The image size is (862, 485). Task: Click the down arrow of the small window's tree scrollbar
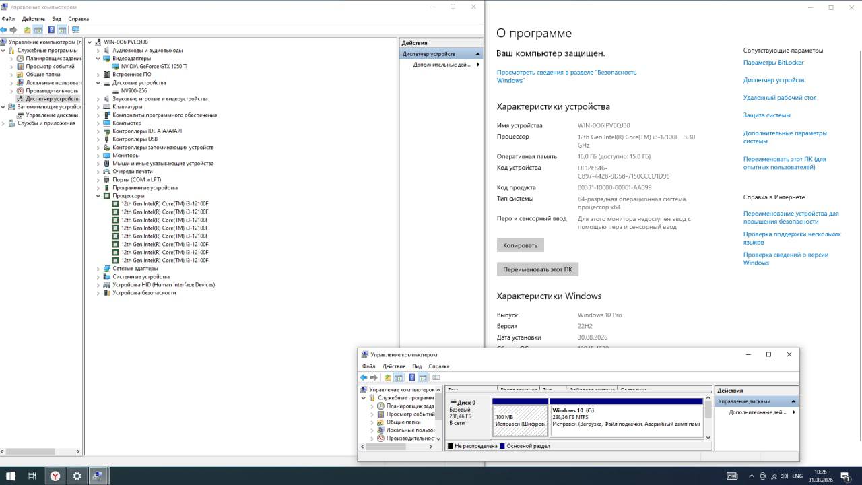click(x=438, y=438)
